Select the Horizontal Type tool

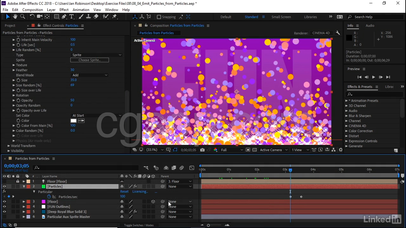click(x=72, y=17)
